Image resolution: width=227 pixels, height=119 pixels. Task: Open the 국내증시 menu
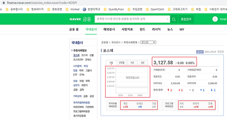point(91,29)
